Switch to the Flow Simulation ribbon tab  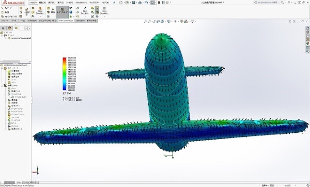[x=66, y=21]
